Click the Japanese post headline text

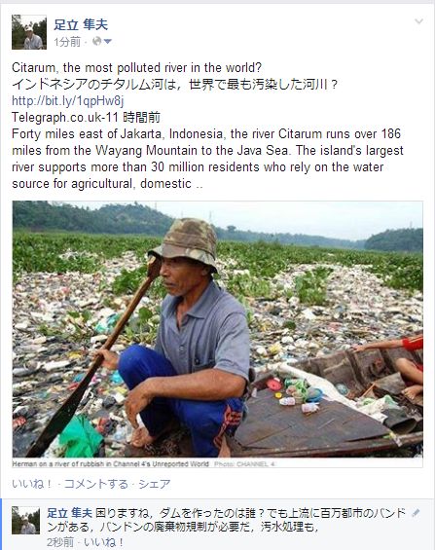[x=175, y=84]
